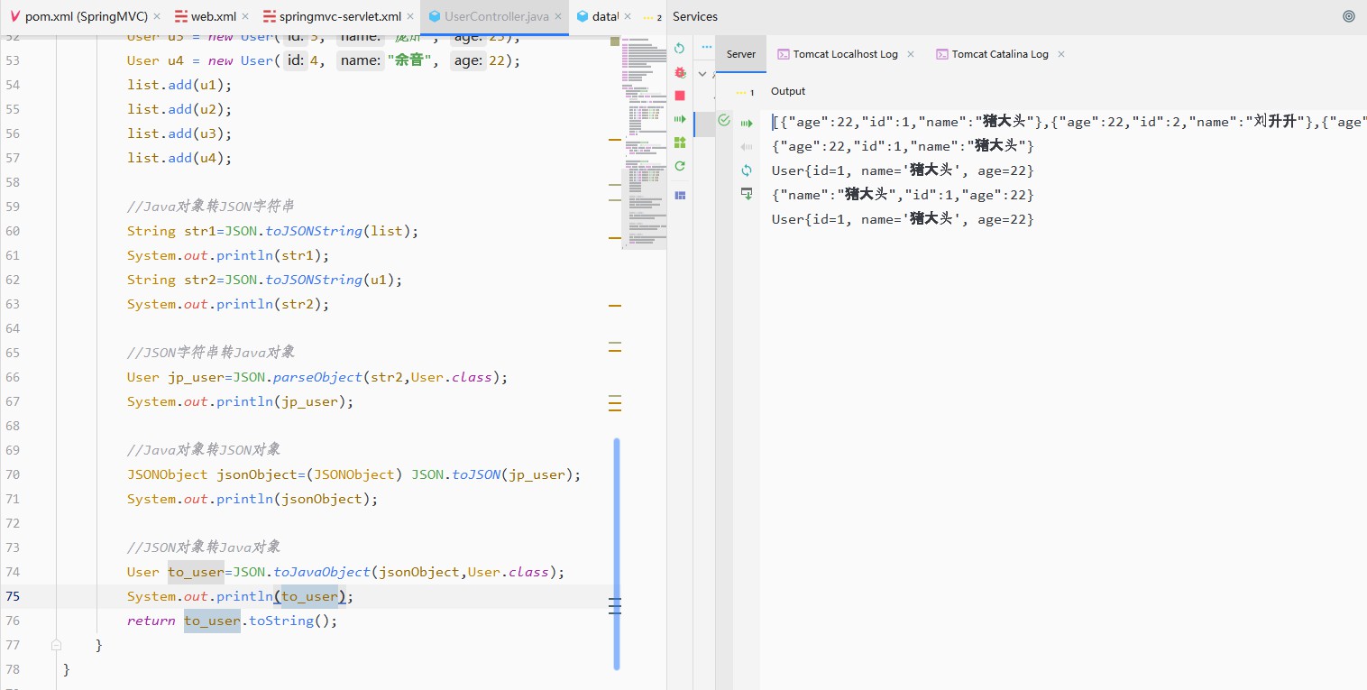1367x690 pixels.
Task: Click line number 60 in gutter
Action: pos(13,231)
